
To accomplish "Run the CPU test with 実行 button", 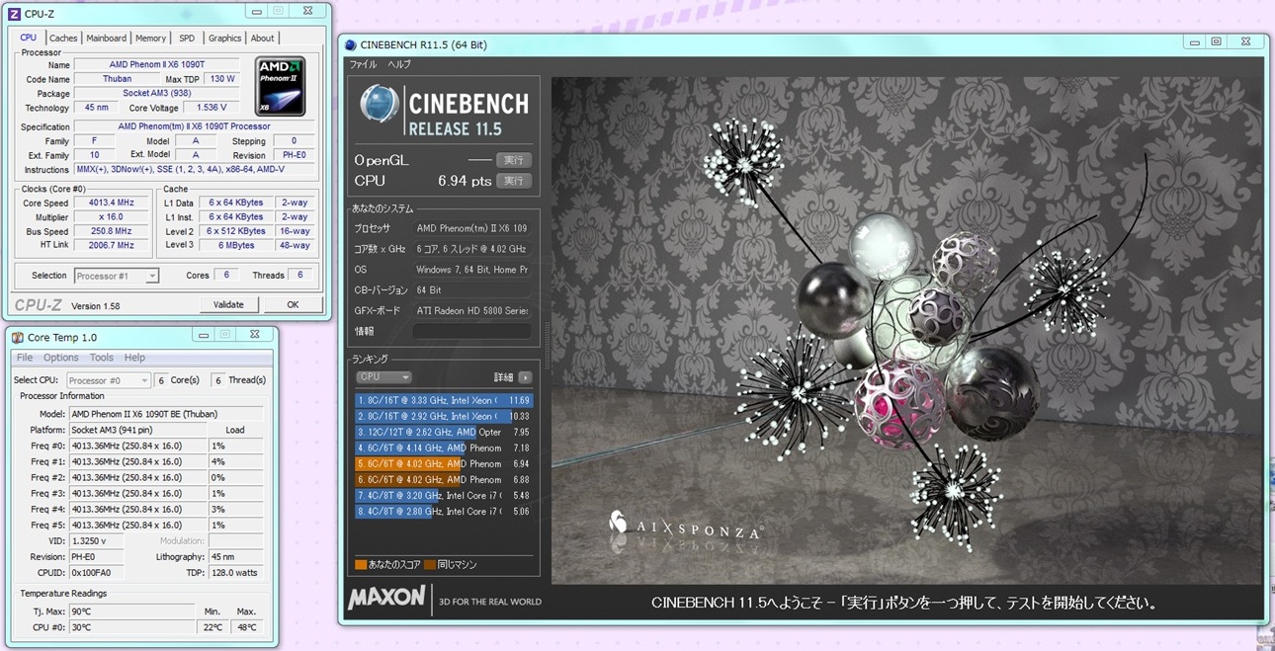I will (x=514, y=181).
